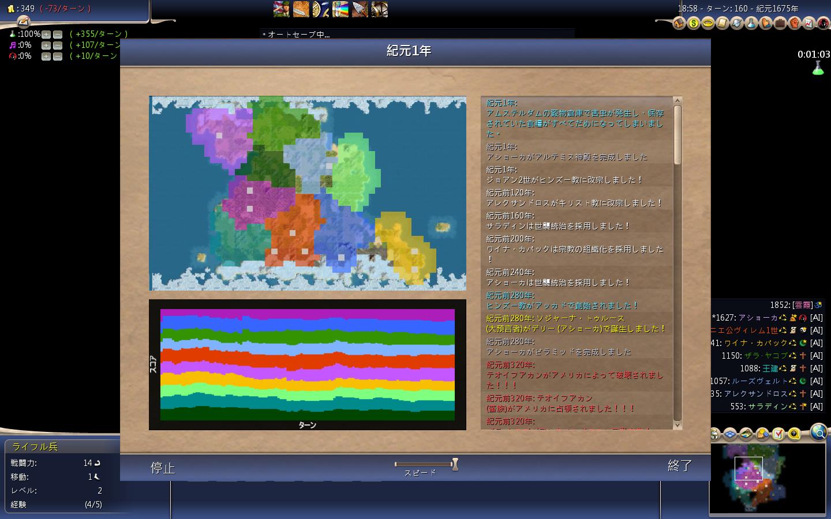This screenshot has width=831, height=519.
Task: Click the replay log scrollbar down arrow
Action: pos(677,425)
